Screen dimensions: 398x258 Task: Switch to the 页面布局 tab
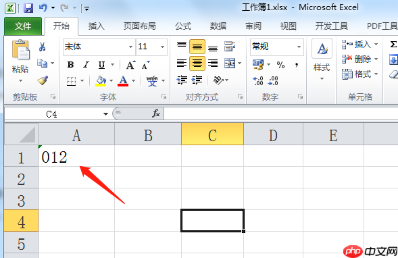coord(140,26)
